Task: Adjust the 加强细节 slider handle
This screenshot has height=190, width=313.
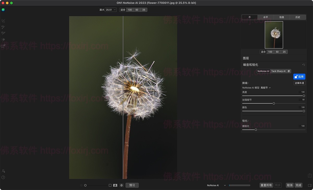Action: (x=274, y=103)
